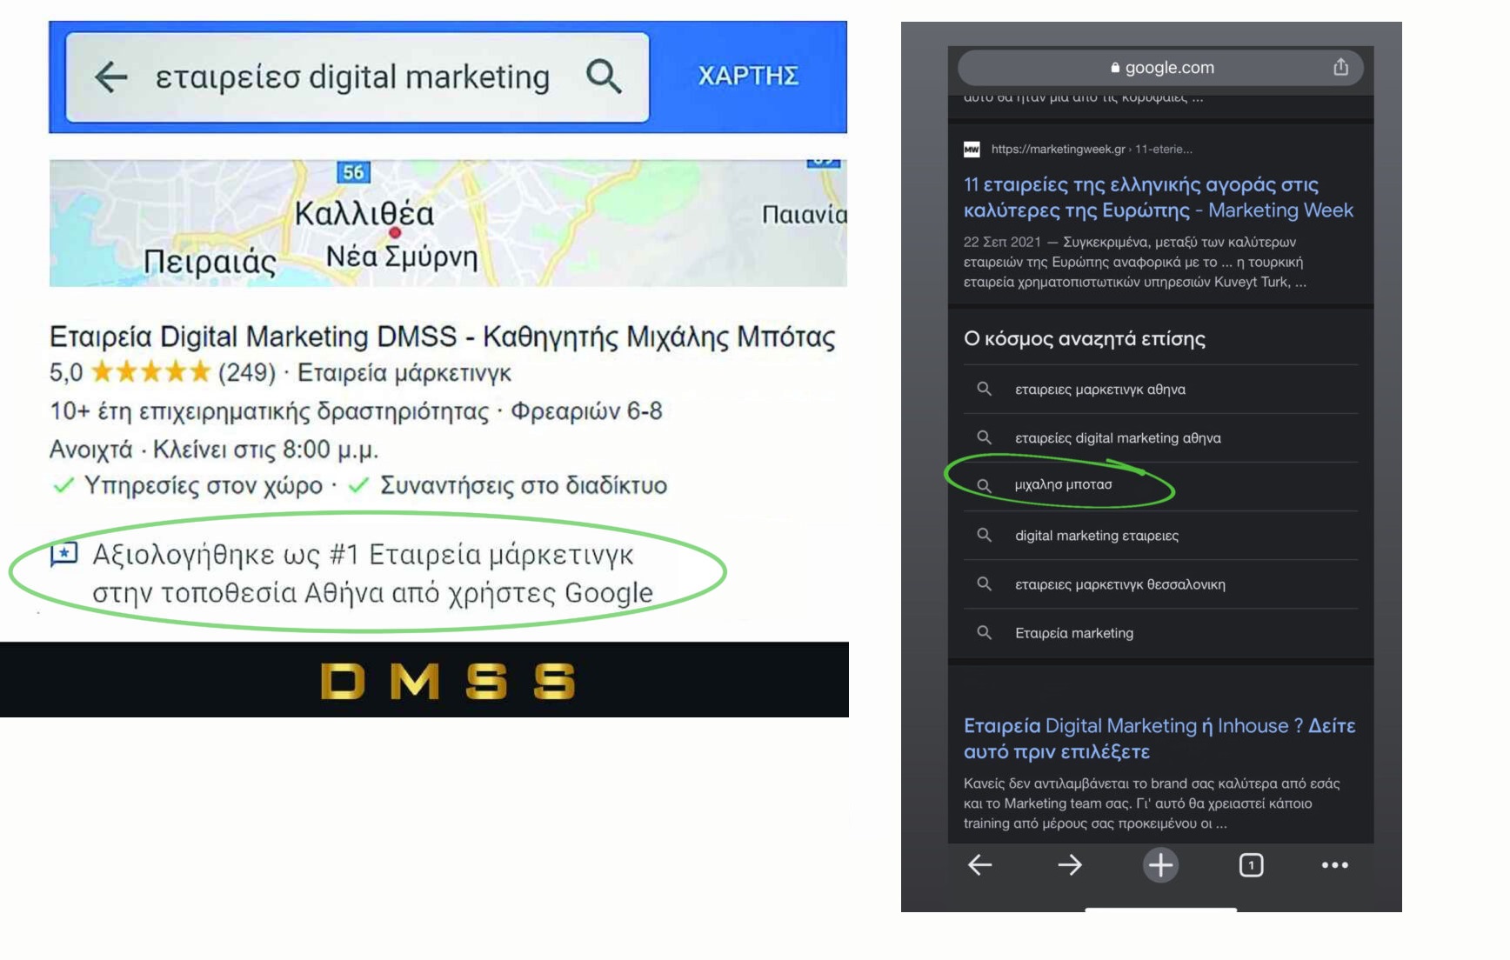Open the 11 εταιρείες της ελληνικής αγοράς result
This screenshot has height=960, width=1510.
(x=1158, y=197)
